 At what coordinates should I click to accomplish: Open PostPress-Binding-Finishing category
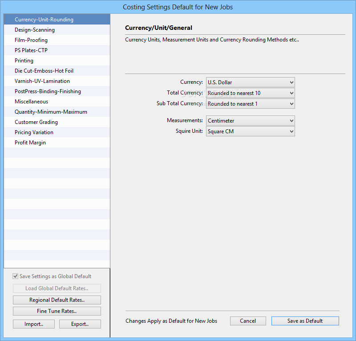(x=57, y=91)
